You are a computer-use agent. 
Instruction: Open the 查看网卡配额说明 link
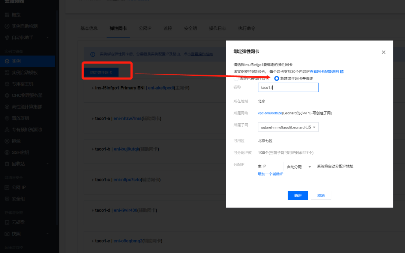pos(324,72)
